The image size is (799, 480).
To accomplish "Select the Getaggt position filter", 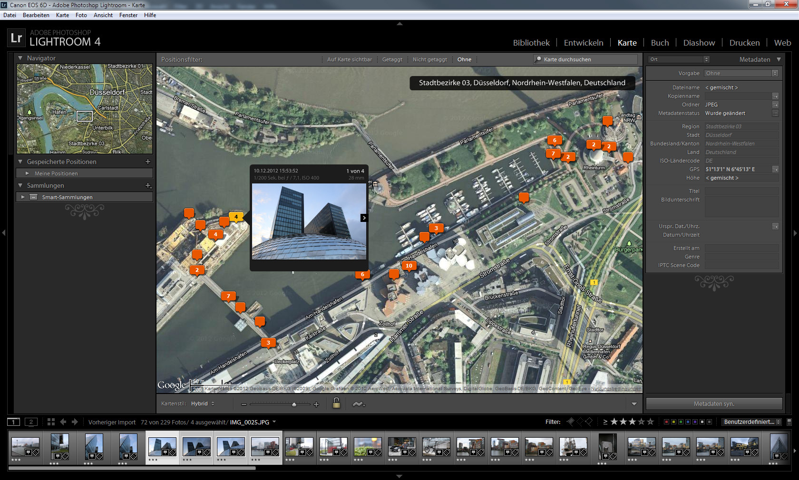I will (392, 59).
